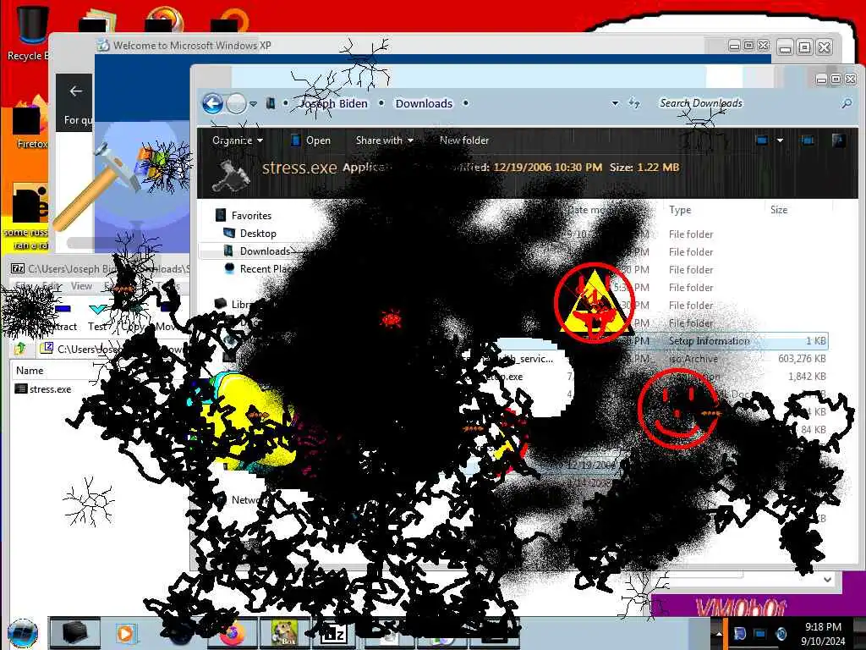Open the Share with dropdown
The height and width of the screenshot is (650, 866).
click(x=385, y=140)
